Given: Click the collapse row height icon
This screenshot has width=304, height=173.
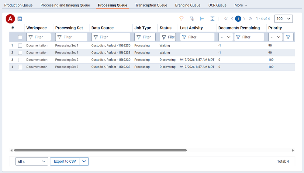Looking at the screenshot, I should 212,19.
